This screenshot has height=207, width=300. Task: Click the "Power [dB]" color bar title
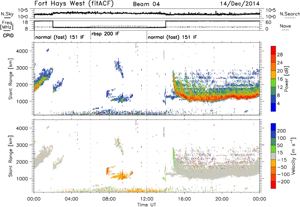tap(286, 79)
